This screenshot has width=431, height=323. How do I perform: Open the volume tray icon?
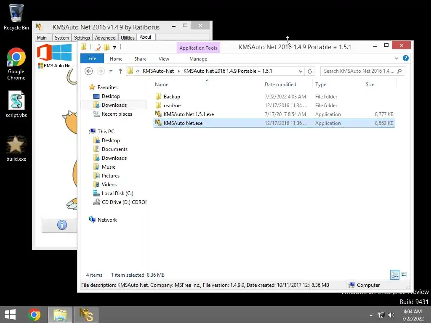[x=391, y=315]
